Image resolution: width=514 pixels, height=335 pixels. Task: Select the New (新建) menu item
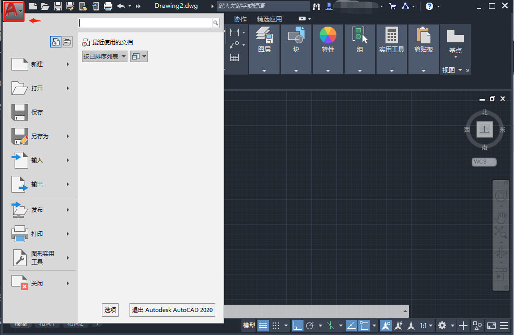[x=37, y=64]
